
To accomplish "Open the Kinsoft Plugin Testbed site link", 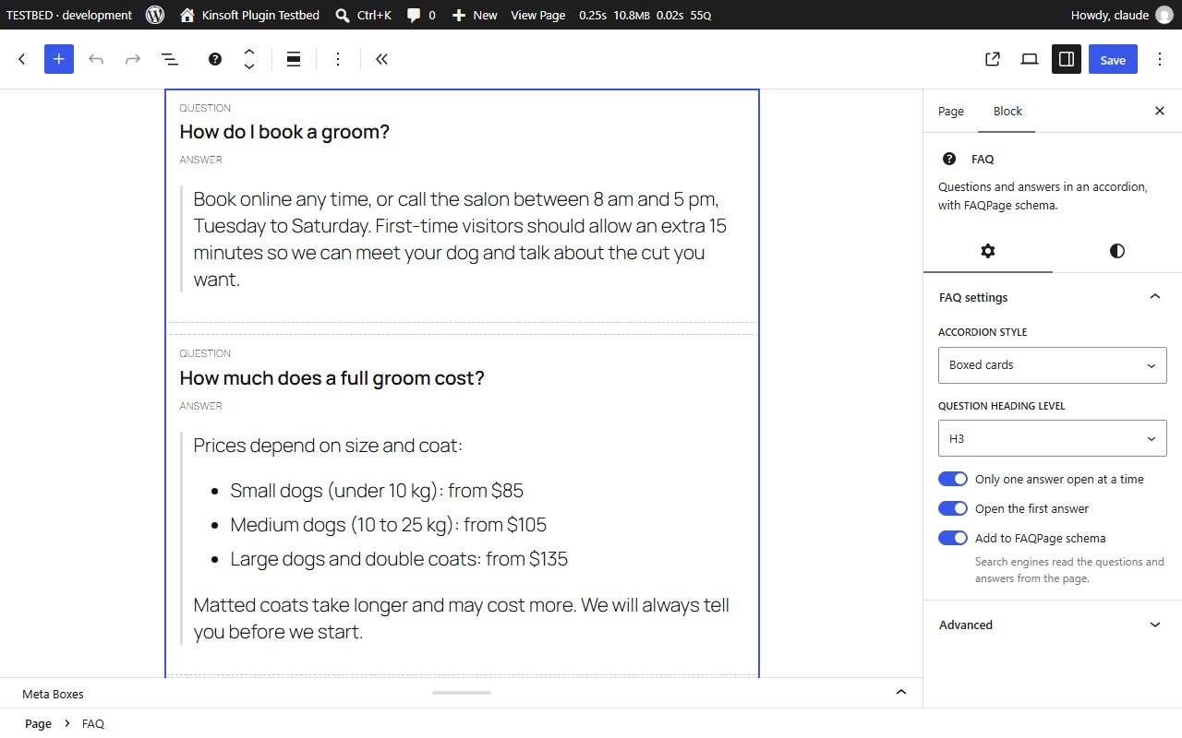I will (249, 15).
